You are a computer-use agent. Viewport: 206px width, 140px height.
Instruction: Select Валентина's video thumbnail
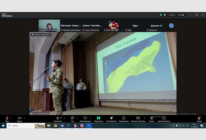click(x=49, y=25)
